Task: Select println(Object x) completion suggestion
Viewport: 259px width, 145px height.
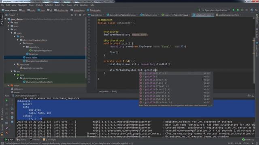Action: tap(176, 96)
